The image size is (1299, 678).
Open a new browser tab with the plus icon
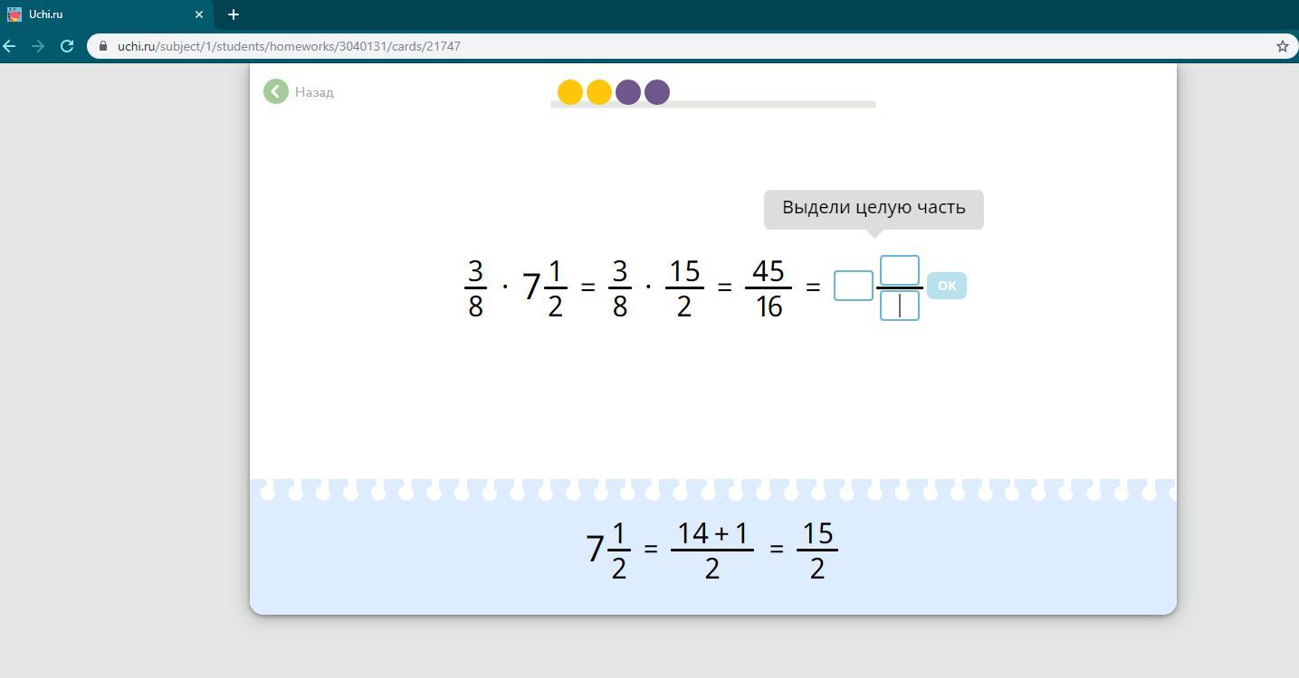pos(234,14)
